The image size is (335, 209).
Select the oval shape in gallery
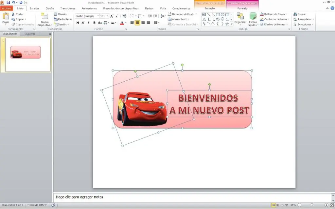tap(222, 14)
